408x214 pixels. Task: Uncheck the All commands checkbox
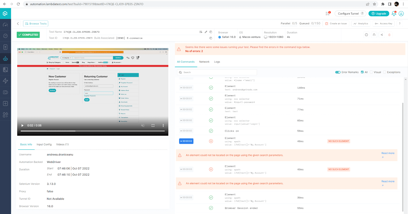[362, 72]
